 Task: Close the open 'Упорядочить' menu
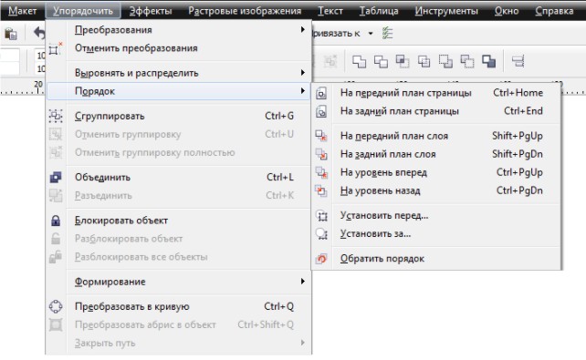83,11
